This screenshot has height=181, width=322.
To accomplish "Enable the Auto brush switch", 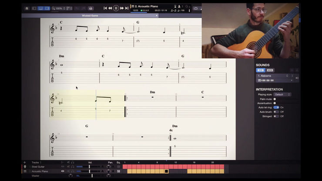I will (x=276, y=112).
